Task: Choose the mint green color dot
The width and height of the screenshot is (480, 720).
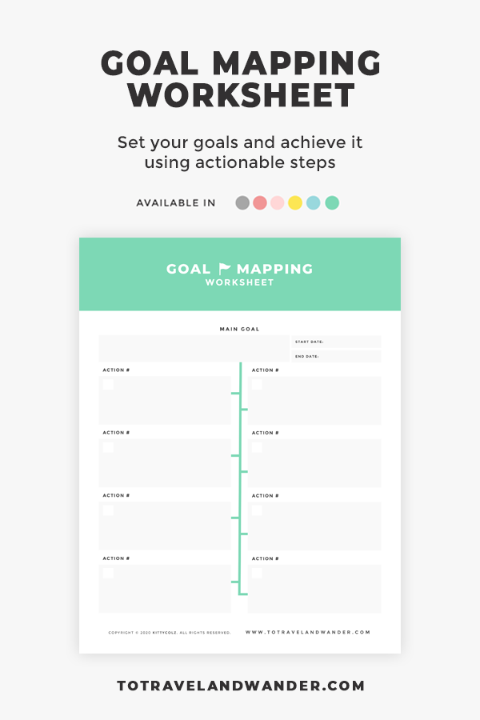Action: (332, 202)
